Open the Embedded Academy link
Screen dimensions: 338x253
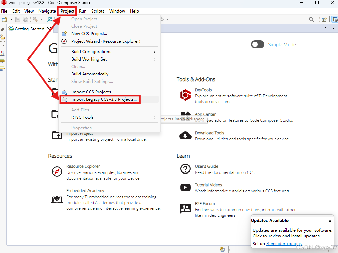pyautogui.click(x=85, y=191)
